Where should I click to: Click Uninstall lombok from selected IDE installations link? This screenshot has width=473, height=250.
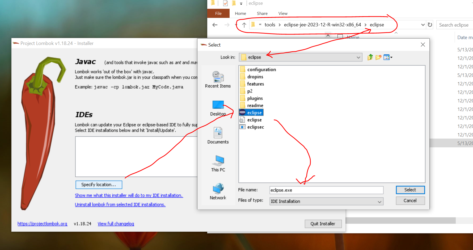[120, 205]
